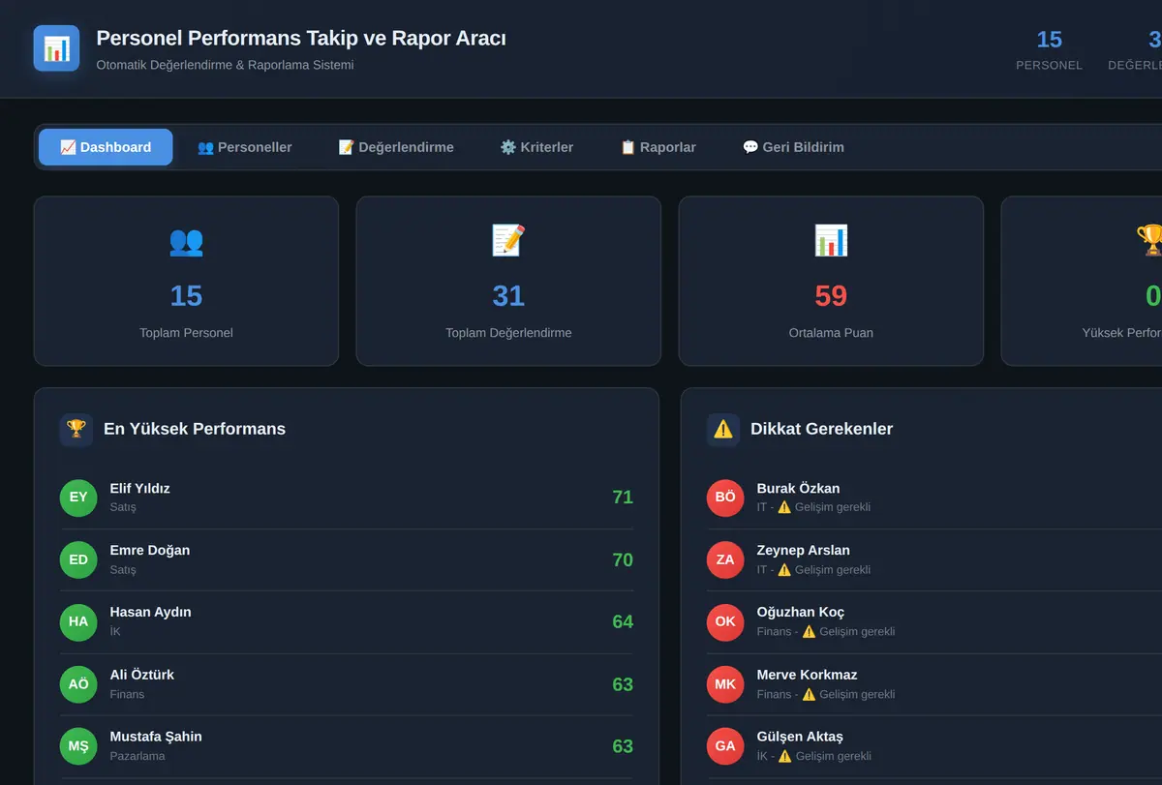Viewport: 1162px width, 785px height.
Task: Click the HA avatar for Hasan Aydın
Action: pos(78,621)
